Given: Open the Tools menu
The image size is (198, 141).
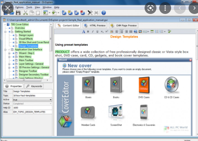Looking at the screenshot, I should click(x=29, y=7).
